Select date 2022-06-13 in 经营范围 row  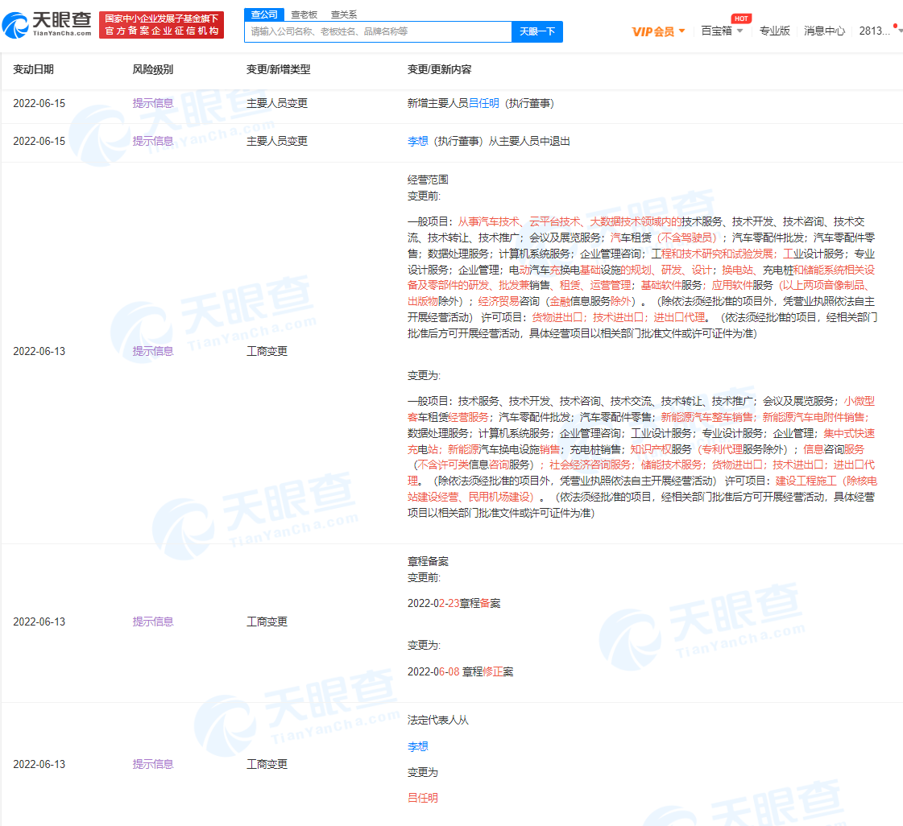(39, 352)
